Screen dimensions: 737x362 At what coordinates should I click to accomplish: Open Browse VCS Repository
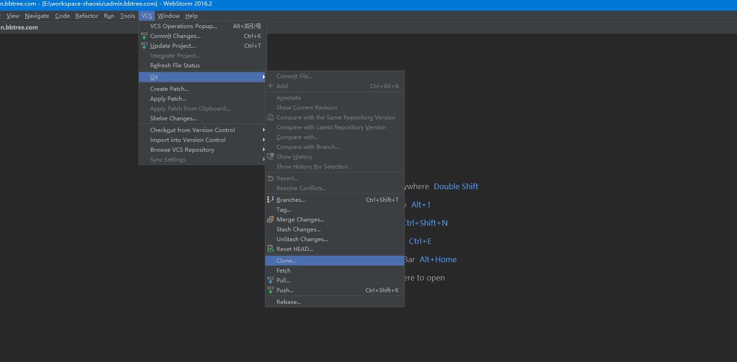(x=203, y=149)
